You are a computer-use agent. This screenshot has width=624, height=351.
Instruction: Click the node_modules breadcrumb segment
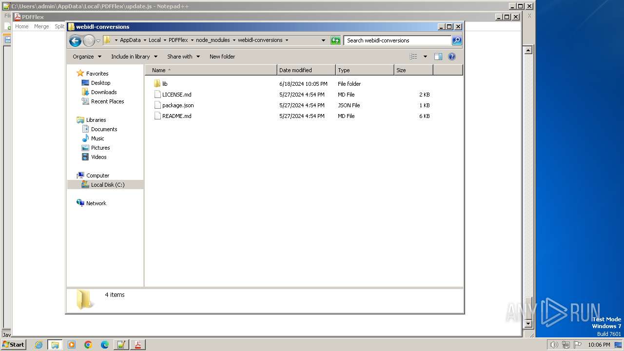(x=213, y=40)
